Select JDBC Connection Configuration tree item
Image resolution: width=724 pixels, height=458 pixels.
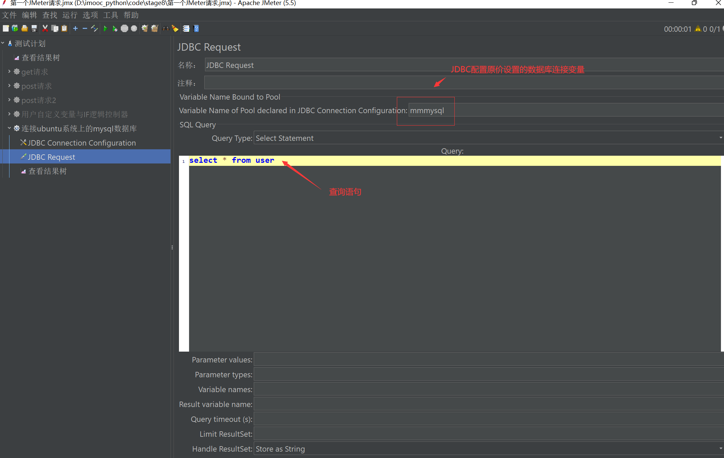[82, 143]
